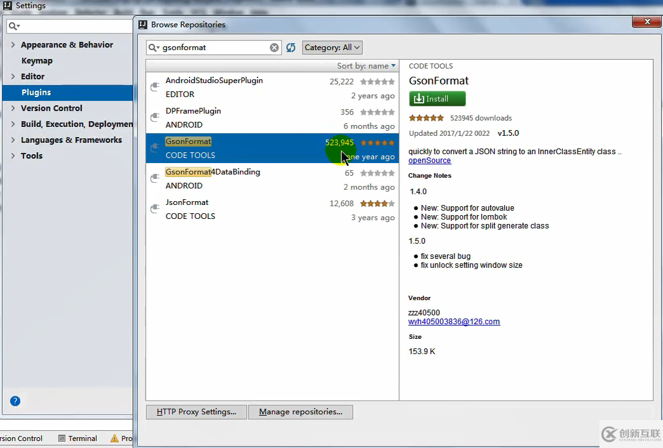Image resolution: width=663 pixels, height=448 pixels.
Task: Expand Build, Execution, Deployment section
Action: click(13, 124)
